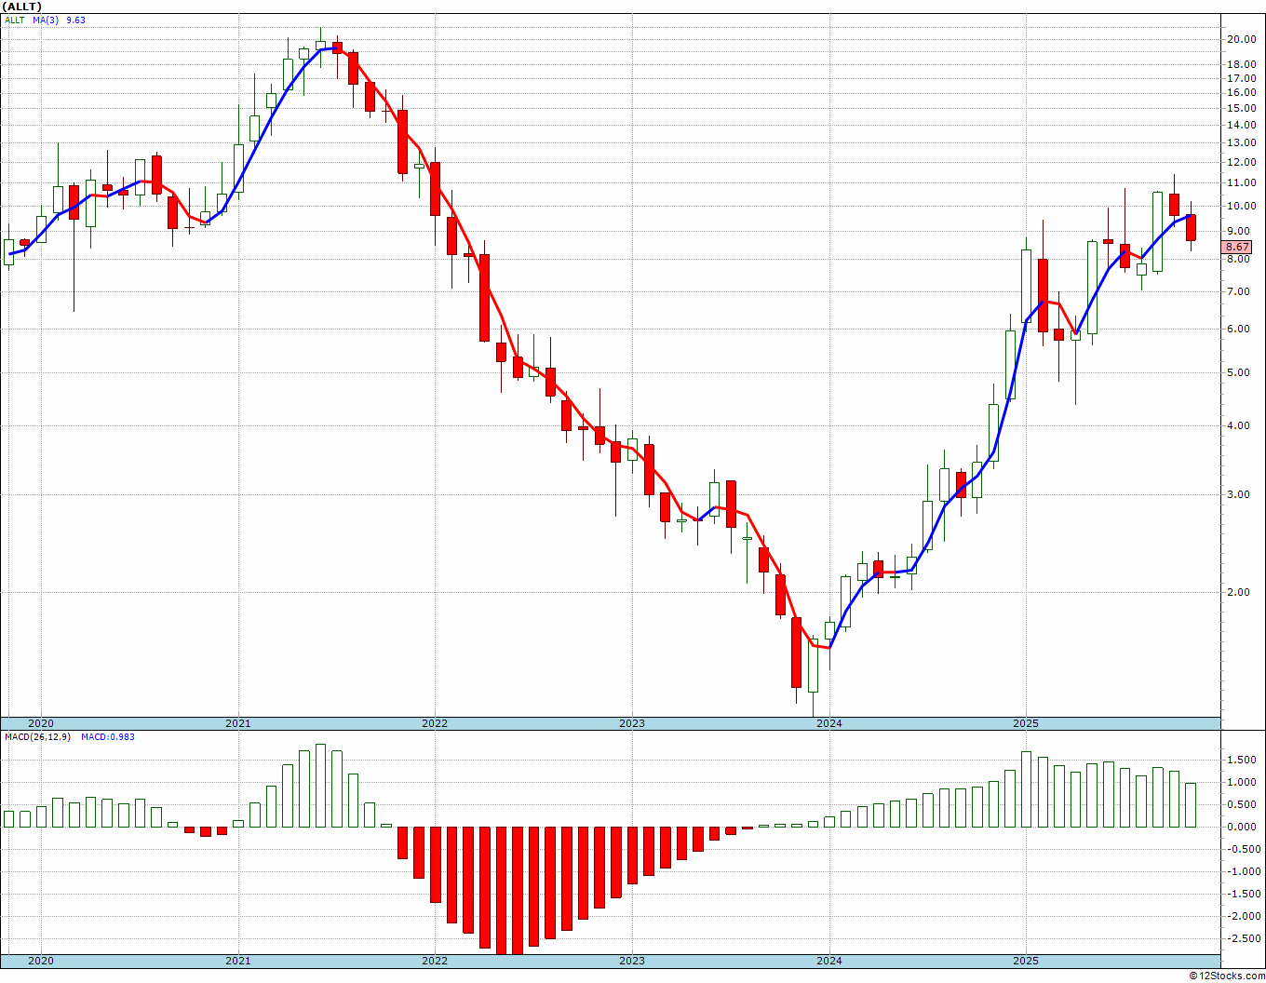This screenshot has width=1266, height=983.
Task: Click 2020 on the MACD panel time axis
Action: [40, 961]
